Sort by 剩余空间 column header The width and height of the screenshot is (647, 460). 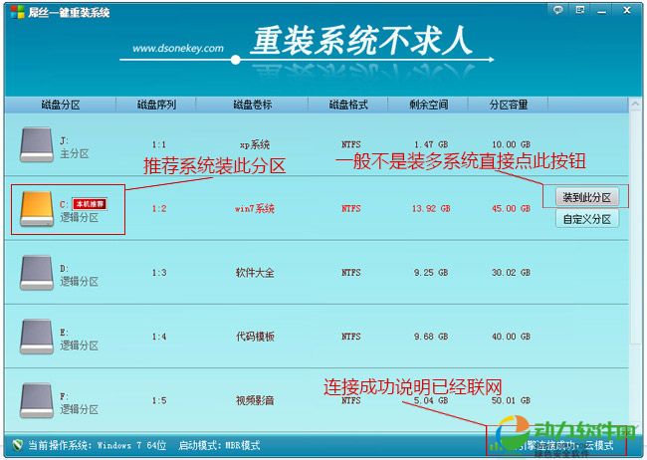pyautogui.click(x=429, y=104)
